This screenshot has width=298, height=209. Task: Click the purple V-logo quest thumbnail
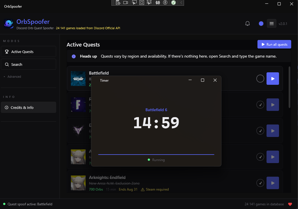[x=78, y=131]
